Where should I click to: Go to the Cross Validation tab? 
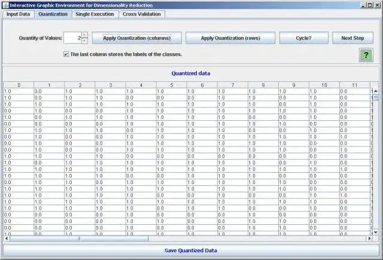click(x=142, y=14)
